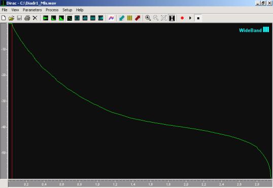Expand the Setup menu
273x188 pixels.
(x=67, y=10)
